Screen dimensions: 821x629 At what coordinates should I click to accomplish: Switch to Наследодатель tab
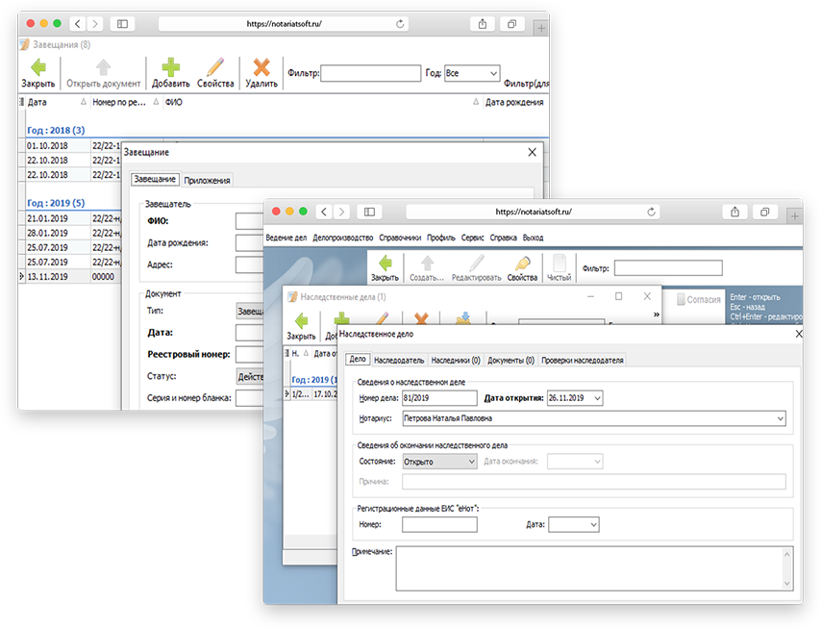click(x=399, y=361)
